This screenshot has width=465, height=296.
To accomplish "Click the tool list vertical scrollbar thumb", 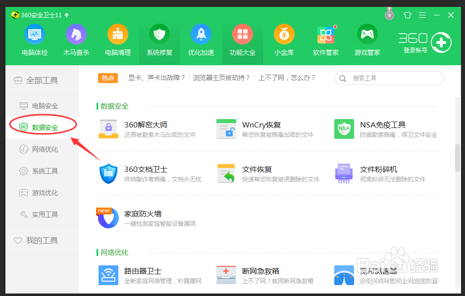I will click(x=458, y=158).
